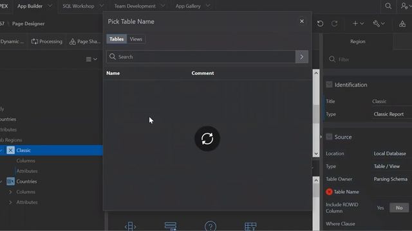Screen dimensions: 412x231
Task: Open the Table / View type dropdown
Action: point(391,166)
